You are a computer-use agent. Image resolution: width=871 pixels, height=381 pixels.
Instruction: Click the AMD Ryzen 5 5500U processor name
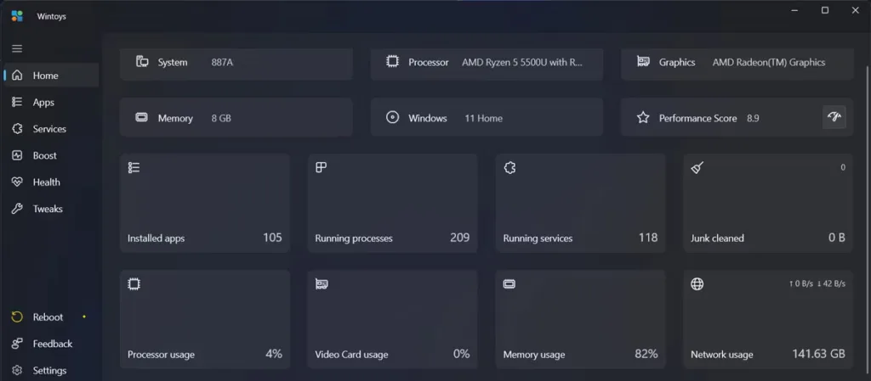tap(522, 62)
